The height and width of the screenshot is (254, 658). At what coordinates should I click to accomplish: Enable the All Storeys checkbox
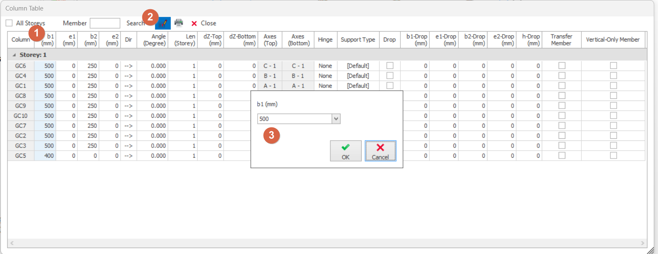point(9,23)
